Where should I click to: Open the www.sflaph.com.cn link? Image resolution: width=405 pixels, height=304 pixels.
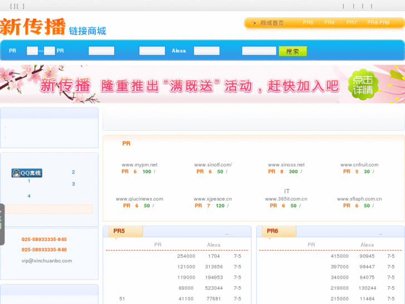click(359, 199)
